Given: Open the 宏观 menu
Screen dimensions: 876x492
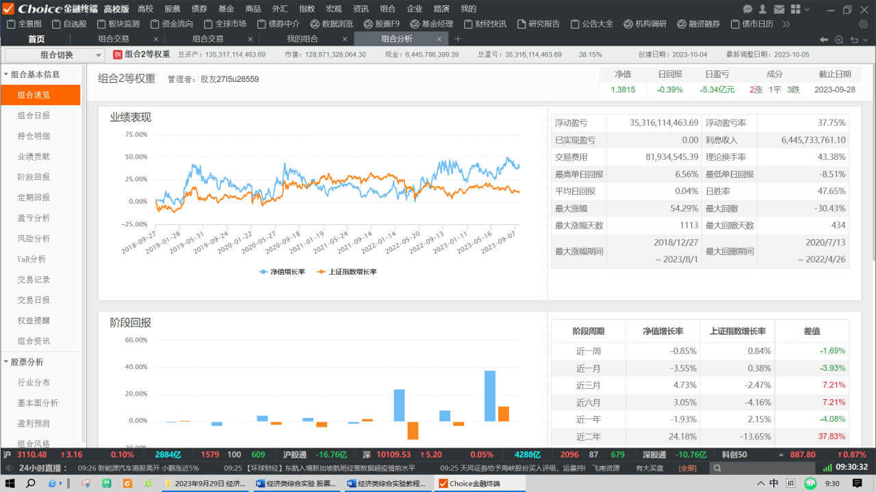Looking at the screenshot, I should tap(333, 9).
